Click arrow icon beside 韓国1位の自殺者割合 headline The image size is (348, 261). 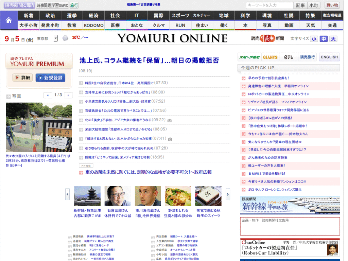81,83
